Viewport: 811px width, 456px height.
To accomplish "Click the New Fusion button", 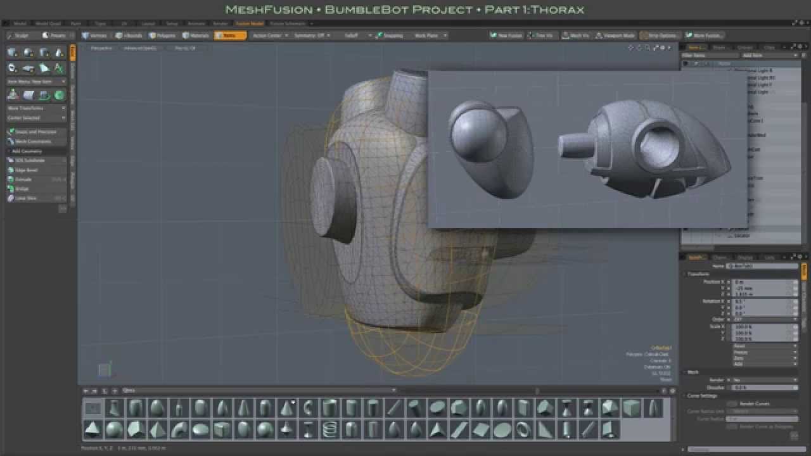I will 507,35.
